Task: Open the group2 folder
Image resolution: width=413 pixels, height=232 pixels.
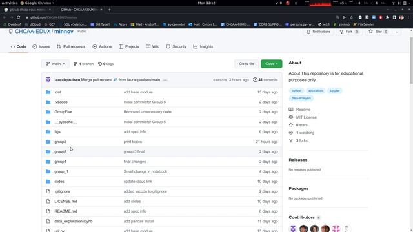Action: [60, 142]
